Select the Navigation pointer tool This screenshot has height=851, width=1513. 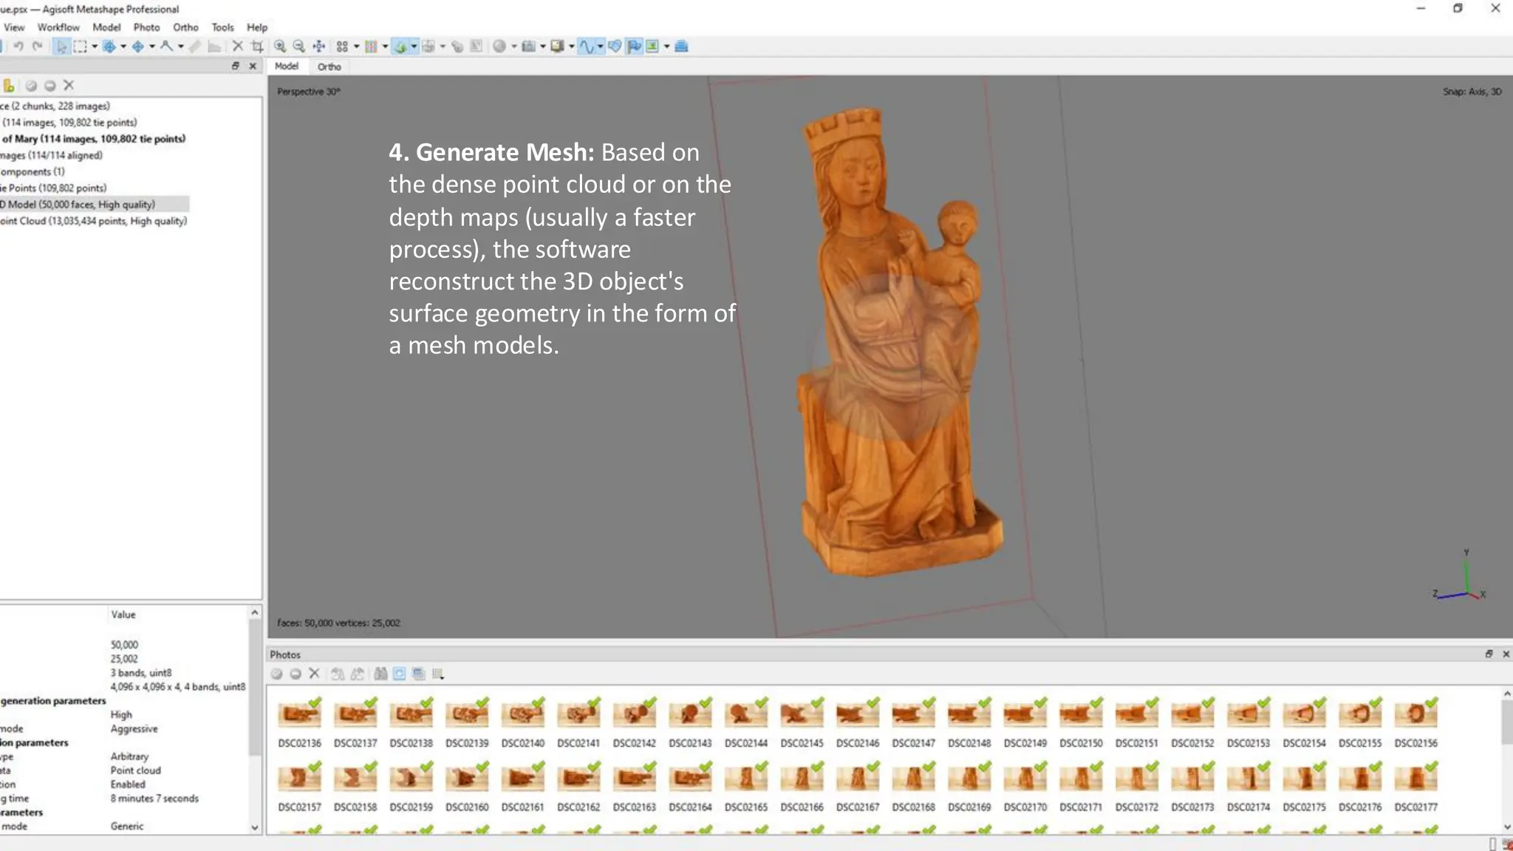62,47
